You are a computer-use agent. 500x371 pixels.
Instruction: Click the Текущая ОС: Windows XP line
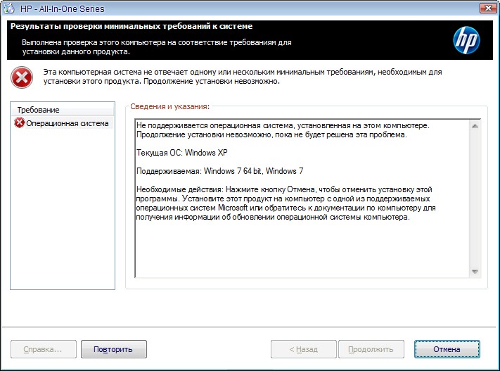click(183, 153)
